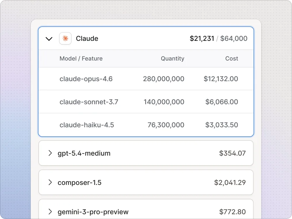Click the $12,132.00 opus cost

(x=221, y=79)
